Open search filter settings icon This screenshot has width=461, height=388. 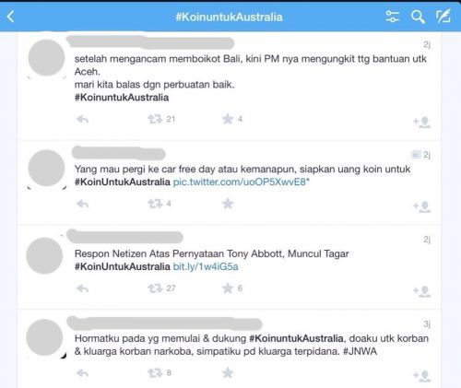(392, 17)
